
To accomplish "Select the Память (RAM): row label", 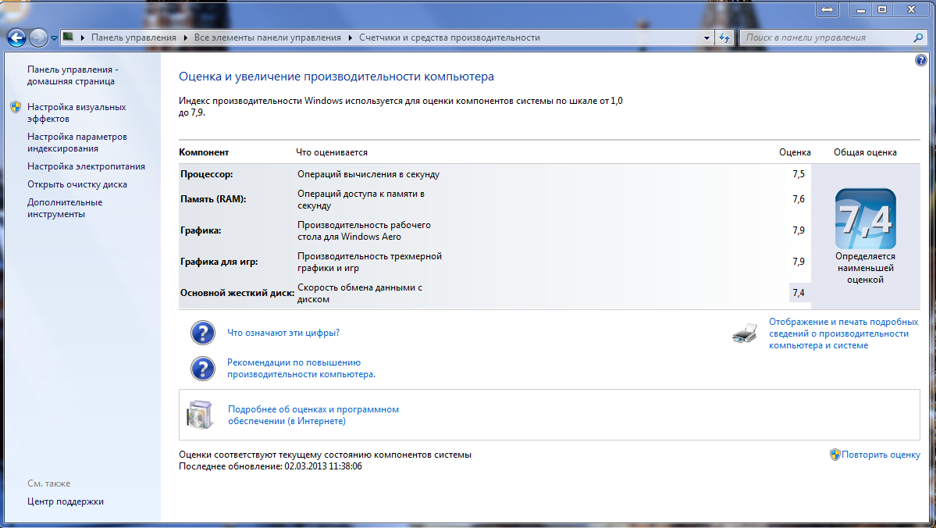I will (213, 199).
